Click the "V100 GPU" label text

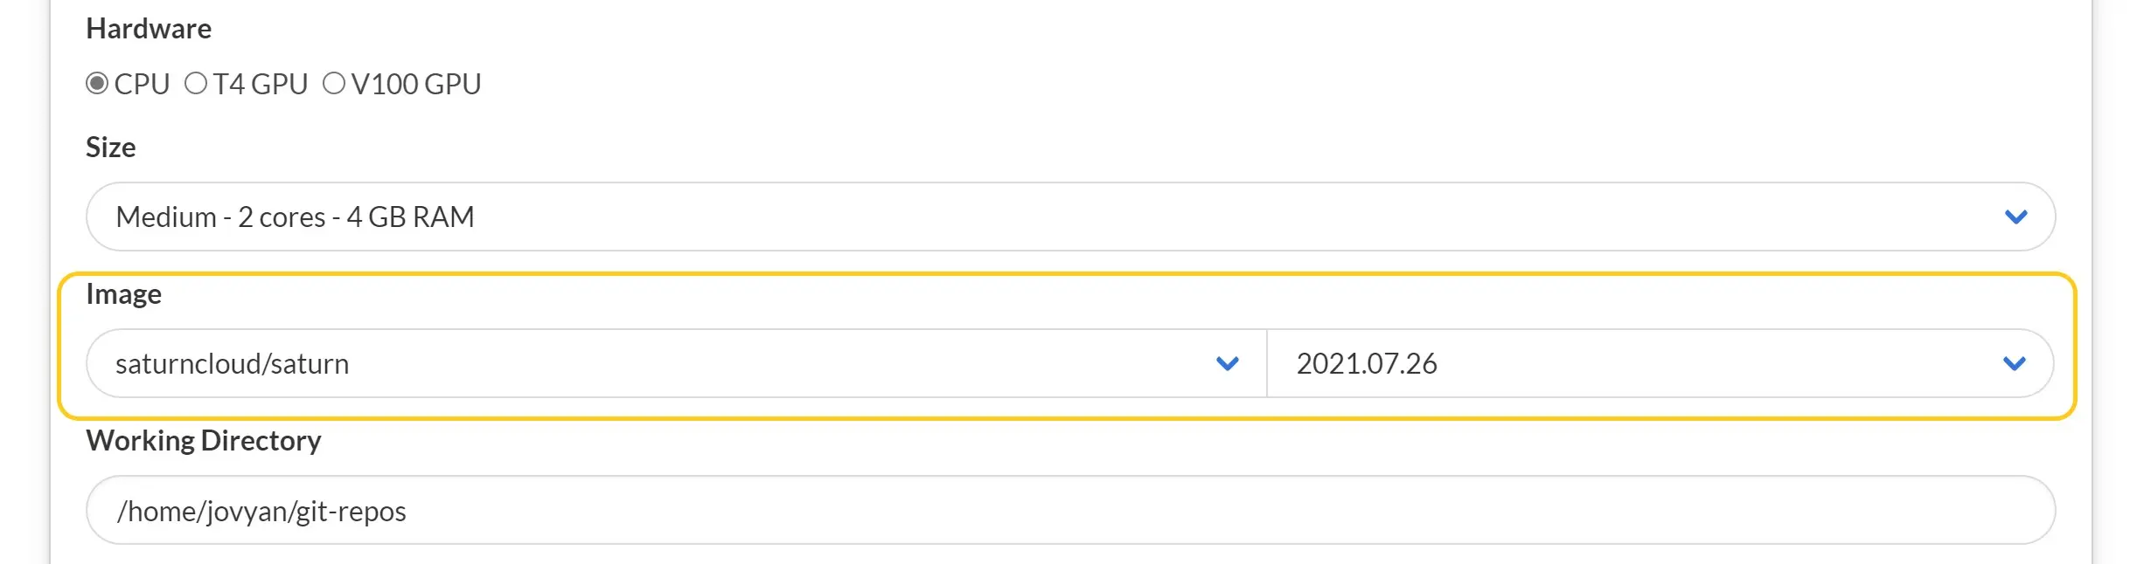tap(416, 85)
